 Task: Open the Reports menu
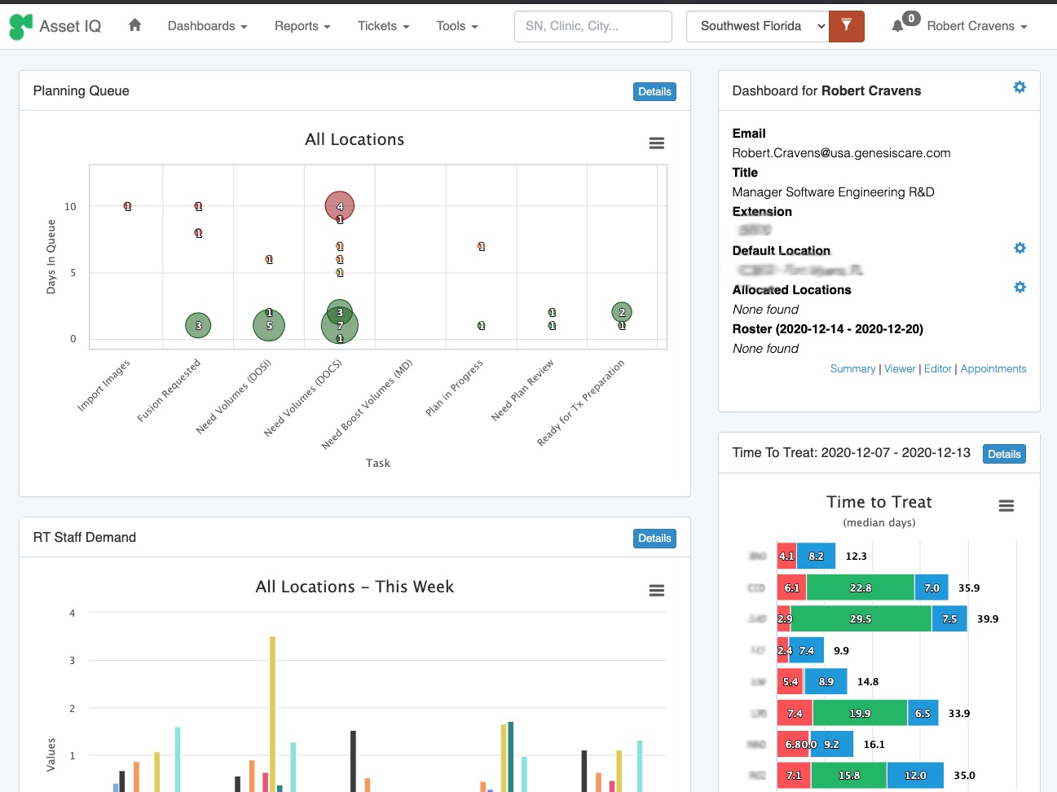point(302,26)
